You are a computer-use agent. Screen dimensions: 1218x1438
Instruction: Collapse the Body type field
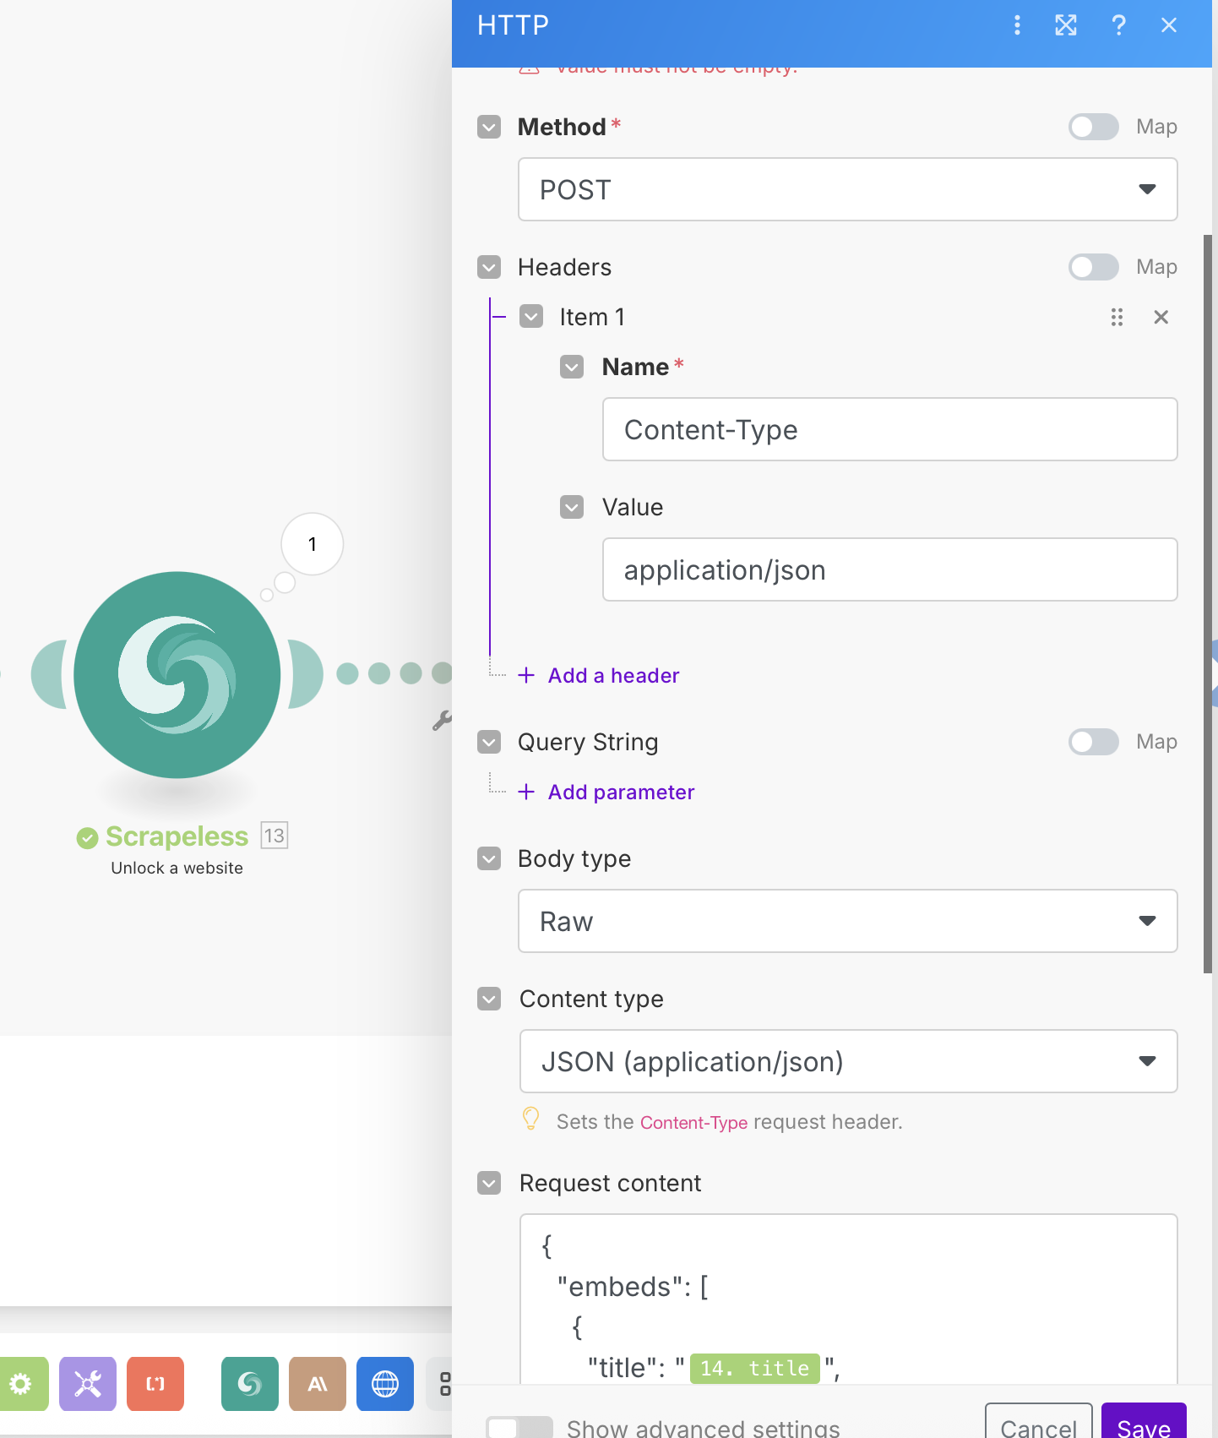(x=489, y=858)
